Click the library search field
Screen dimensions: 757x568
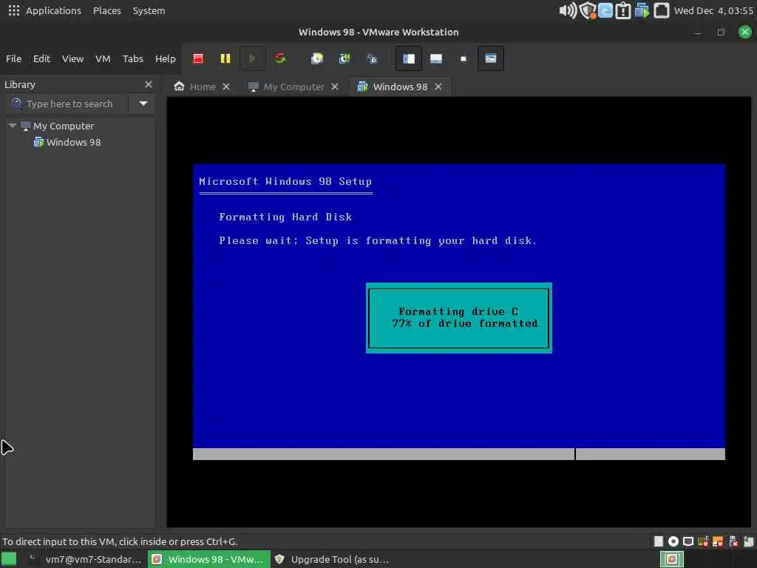[67, 104]
